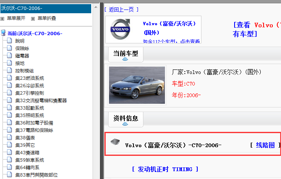
Task: Open 集59煞車系統 section
Action: (29, 160)
